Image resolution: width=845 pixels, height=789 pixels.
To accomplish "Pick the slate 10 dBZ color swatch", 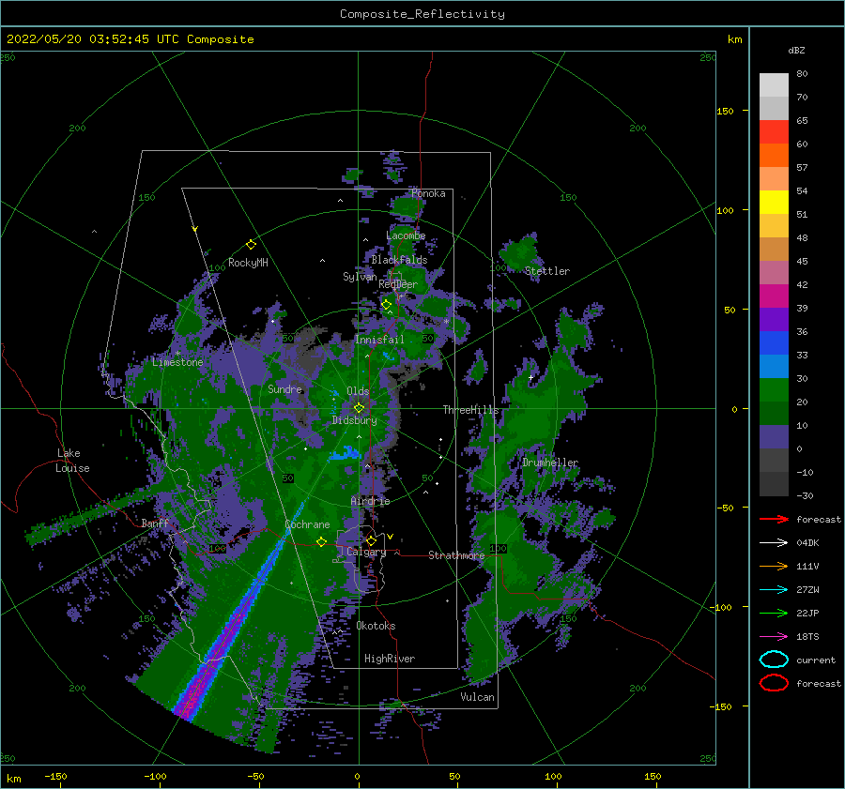I will pyautogui.click(x=774, y=436).
